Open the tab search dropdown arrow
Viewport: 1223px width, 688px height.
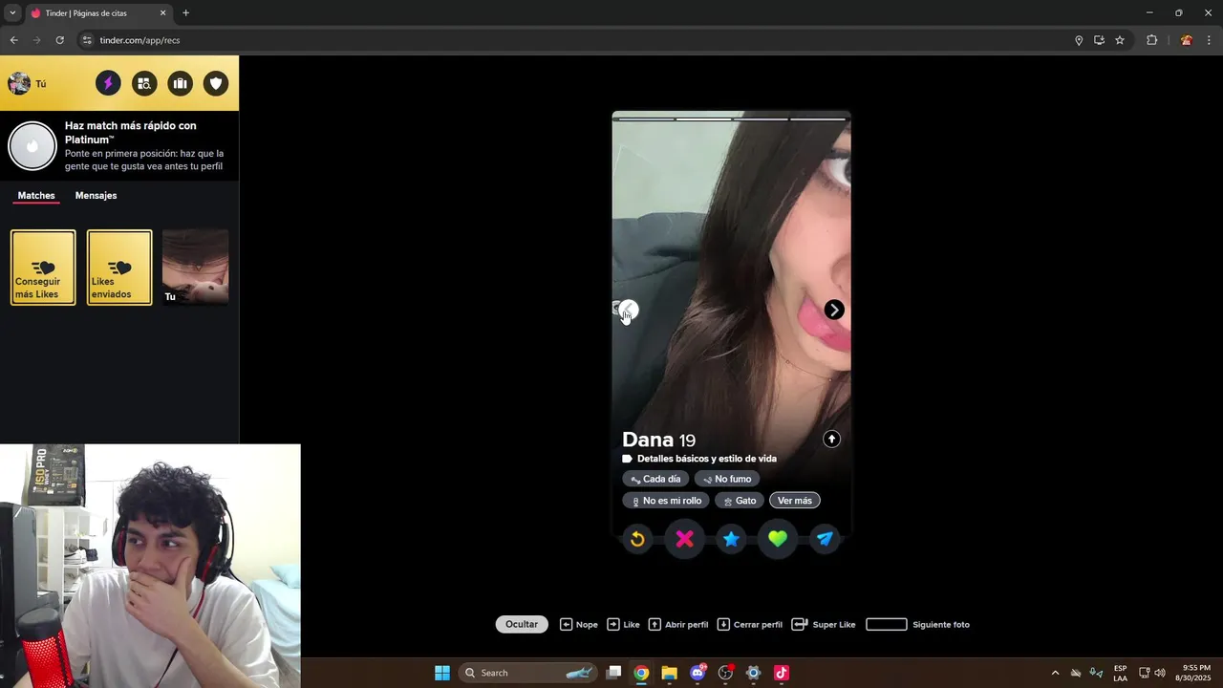tap(12, 12)
